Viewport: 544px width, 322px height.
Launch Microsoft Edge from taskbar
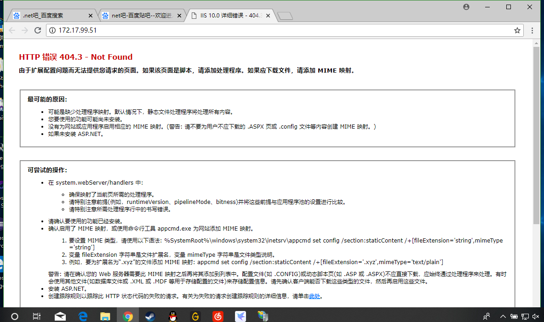point(83,316)
